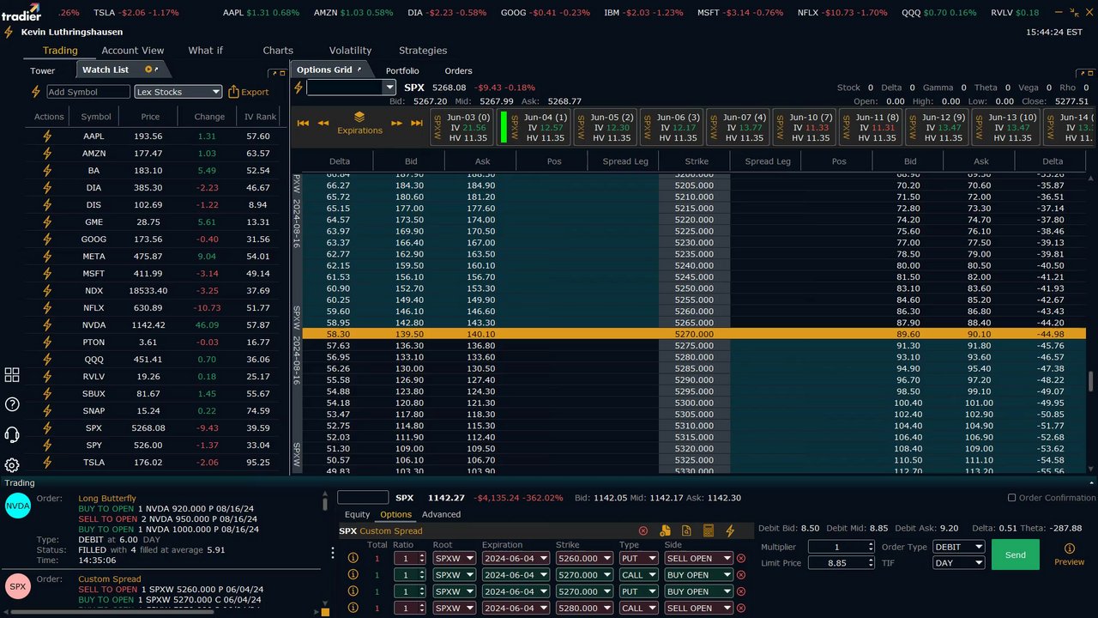Remove the 5260 PUT leg with red X
The height and width of the screenshot is (618, 1098).
coord(741,558)
